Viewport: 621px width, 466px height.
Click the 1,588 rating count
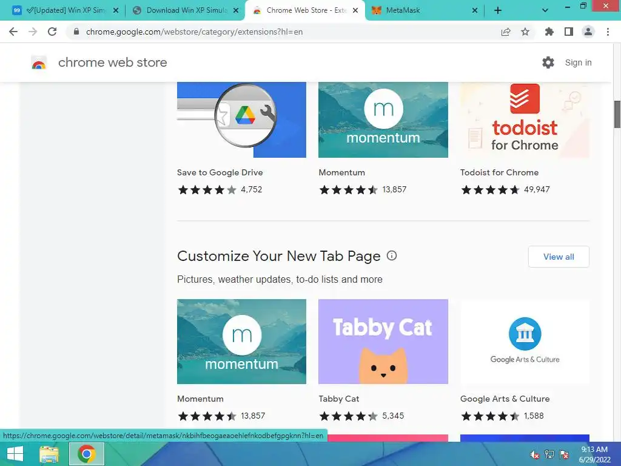click(x=534, y=416)
